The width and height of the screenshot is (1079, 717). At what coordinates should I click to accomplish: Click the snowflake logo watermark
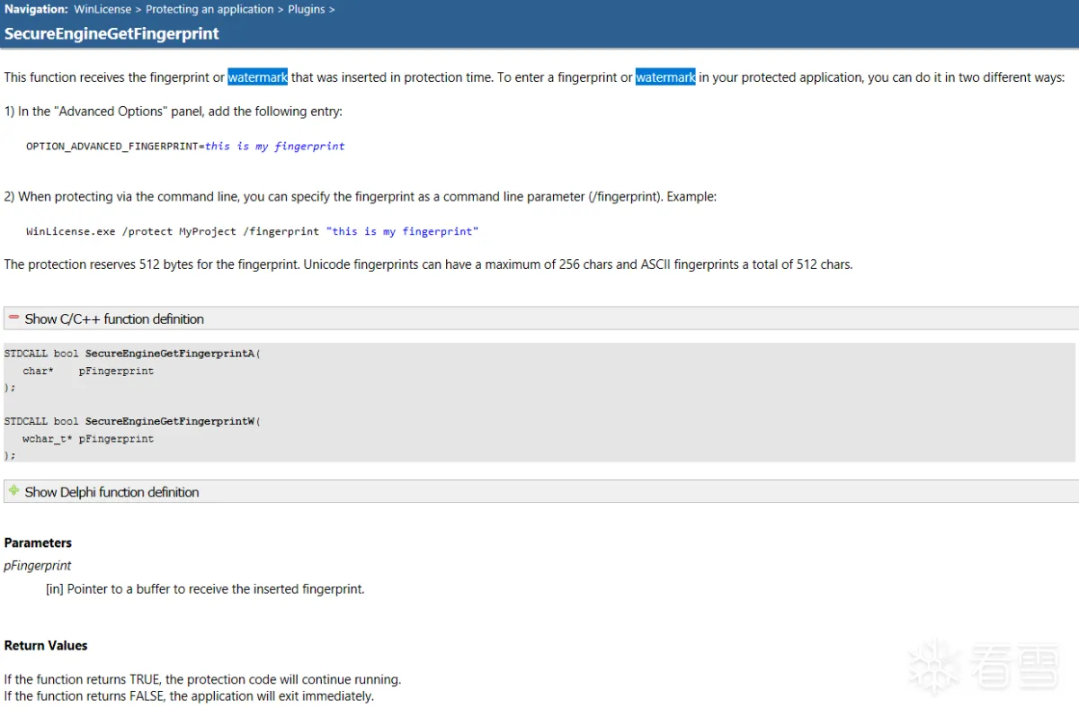pos(933,667)
